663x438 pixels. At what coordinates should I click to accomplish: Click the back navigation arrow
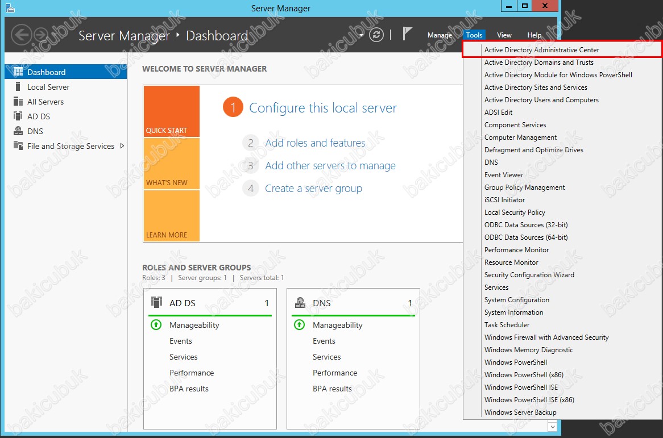pos(21,35)
